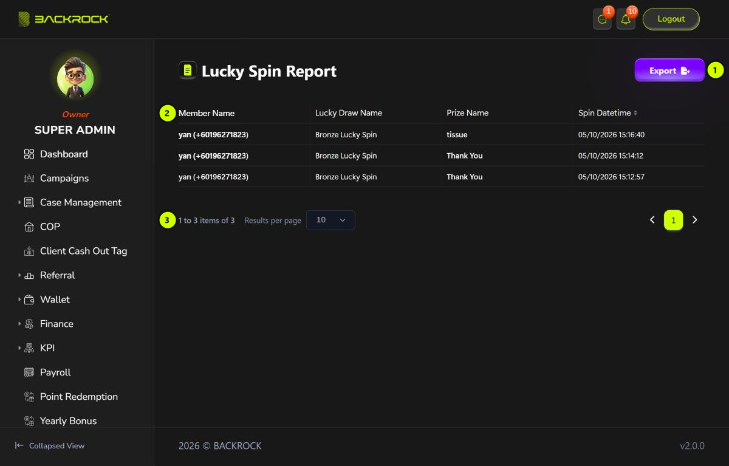Click the Dashboard grid icon
This screenshot has height=466, width=729.
coord(29,154)
